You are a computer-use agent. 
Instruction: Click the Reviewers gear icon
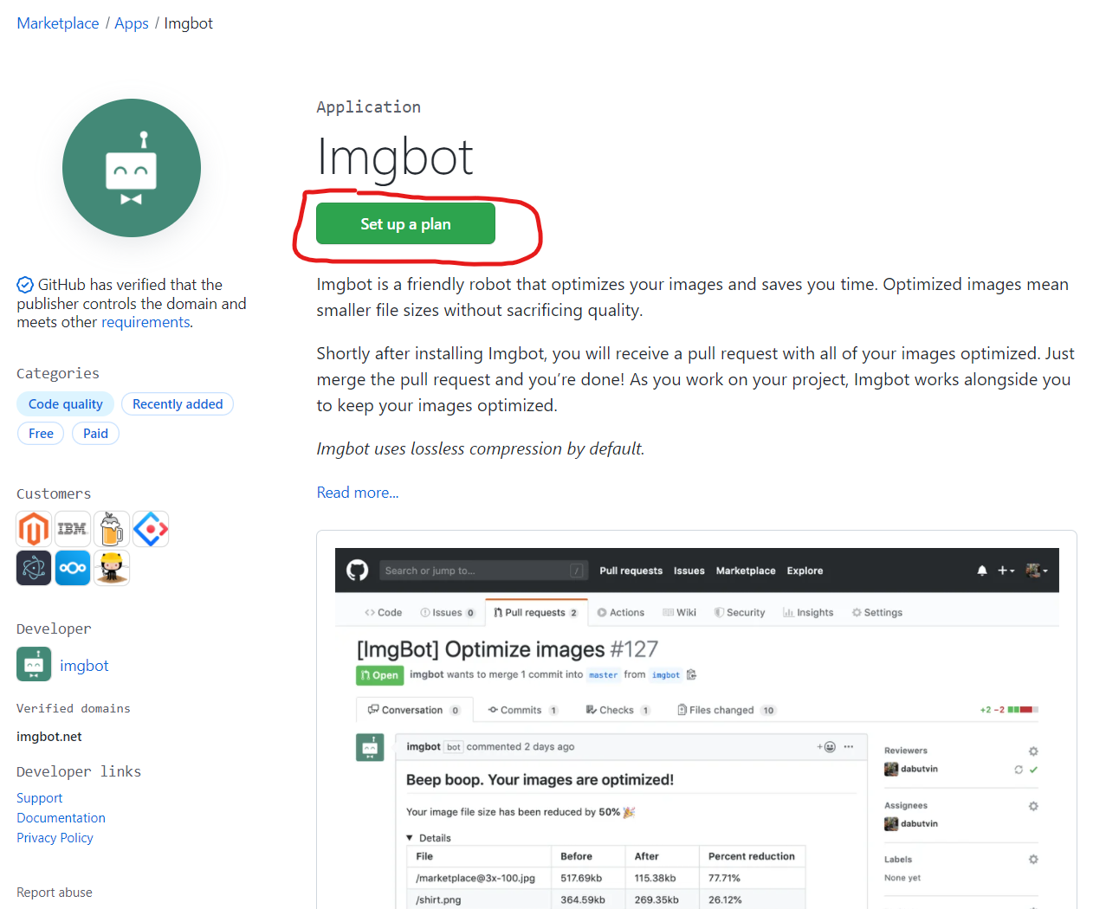tap(1033, 751)
